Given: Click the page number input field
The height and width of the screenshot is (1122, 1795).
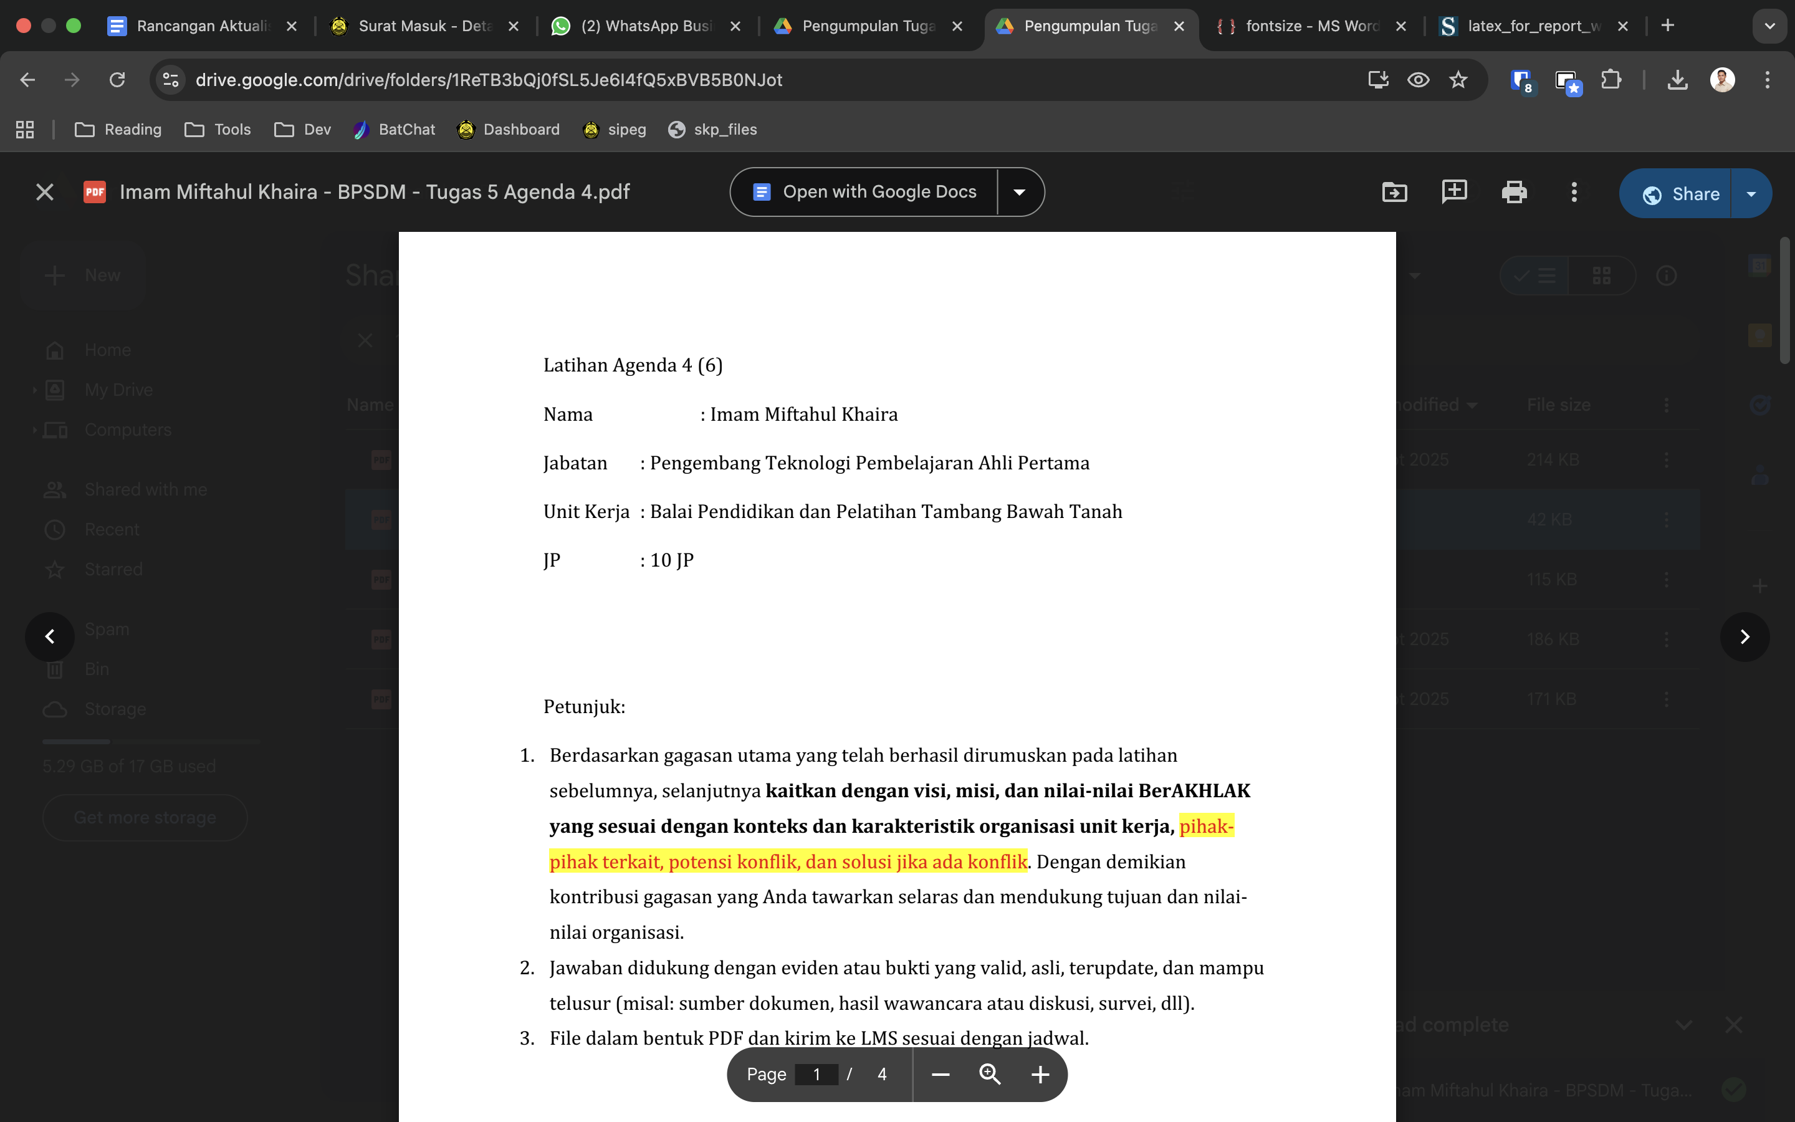Looking at the screenshot, I should click(816, 1075).
